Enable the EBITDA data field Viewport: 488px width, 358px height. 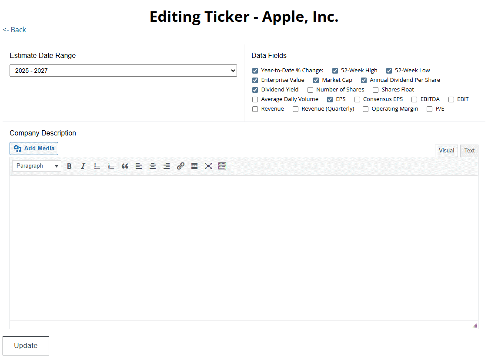click(414, 99)
